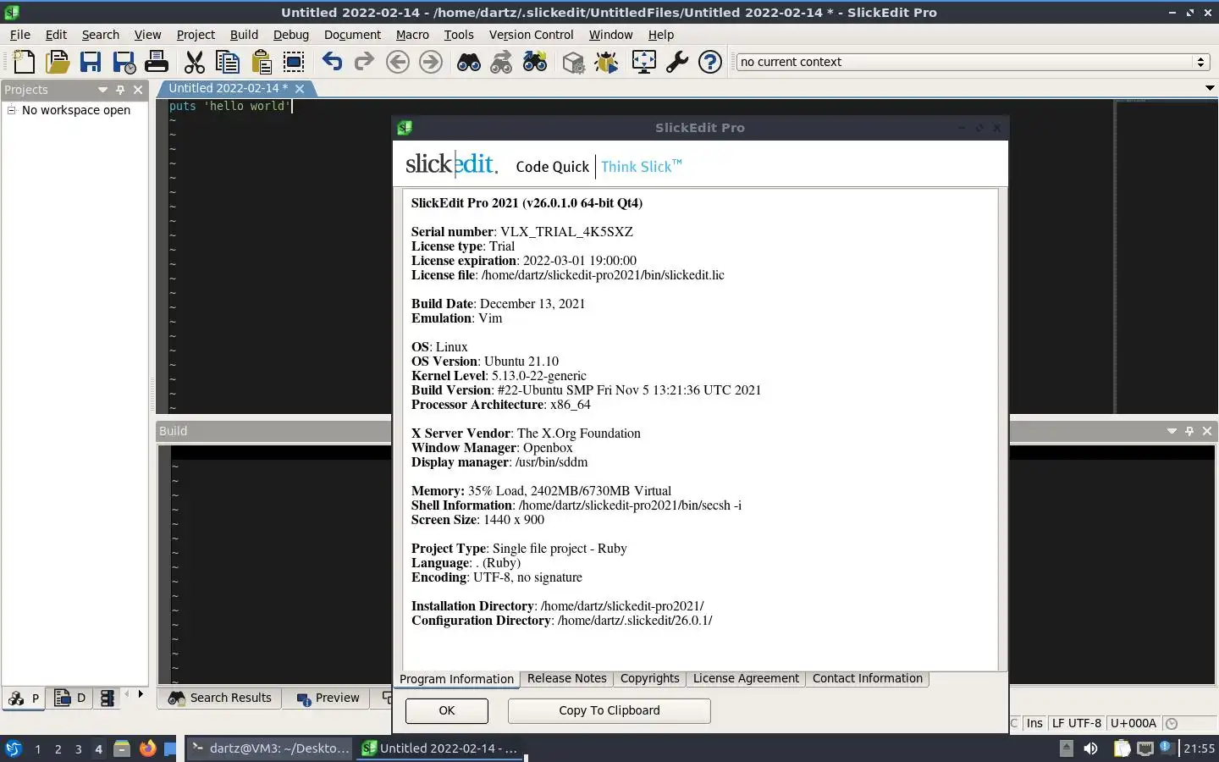Click the Save floppy disk icon
The height and width of the screenshot is (762, 1219).
91,62
